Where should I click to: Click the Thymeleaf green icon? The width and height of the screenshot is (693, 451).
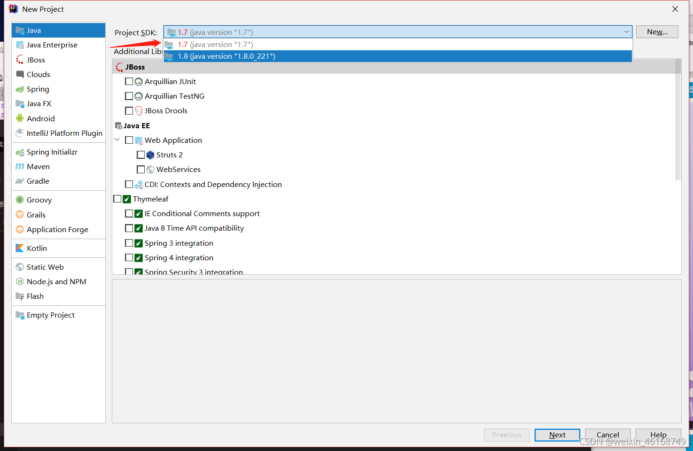coord(127,199)
